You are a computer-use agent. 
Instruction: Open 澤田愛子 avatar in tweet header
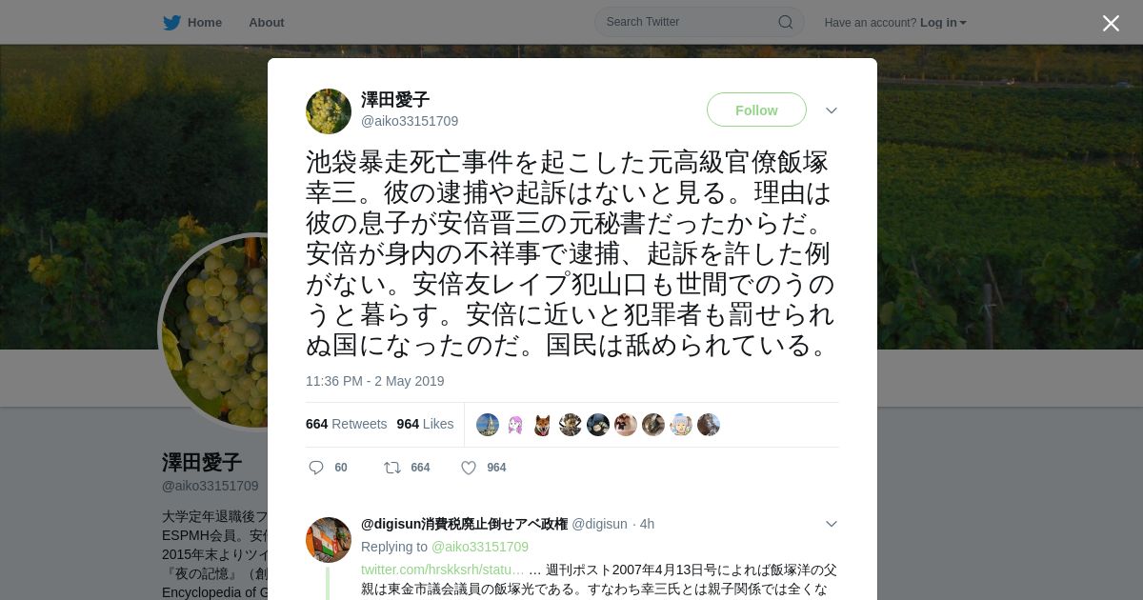329,111
